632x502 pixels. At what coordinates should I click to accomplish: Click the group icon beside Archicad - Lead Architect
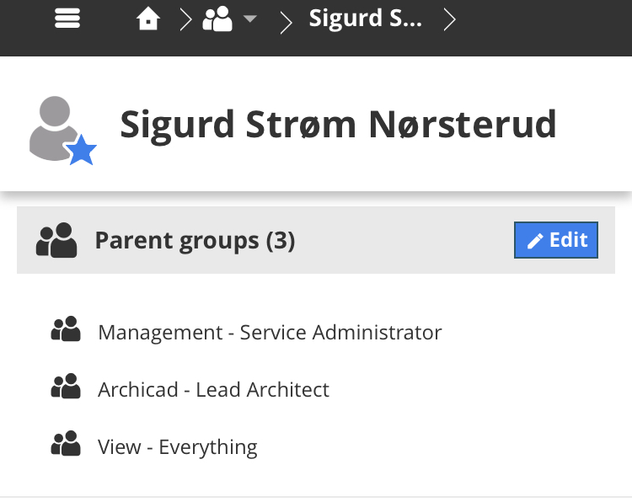(66, 388)
